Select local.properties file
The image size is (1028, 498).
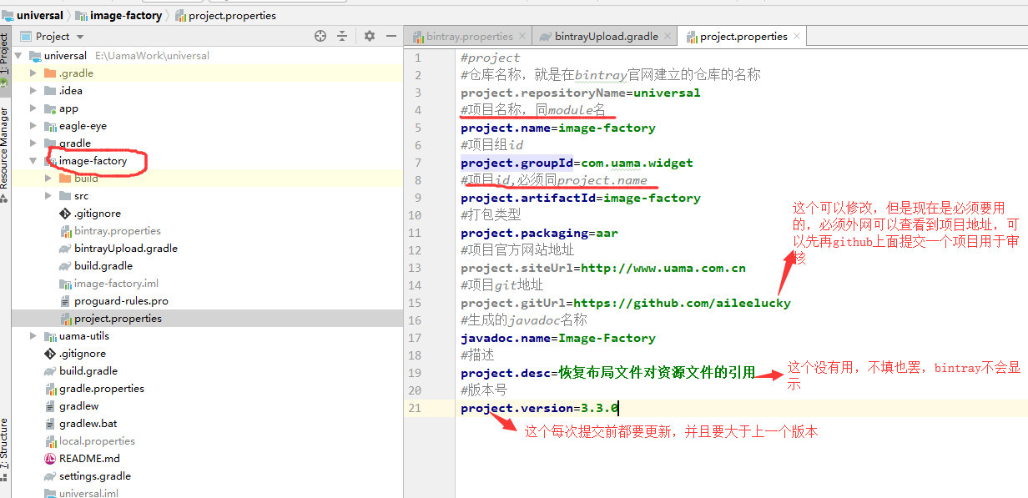coord(97,441)
